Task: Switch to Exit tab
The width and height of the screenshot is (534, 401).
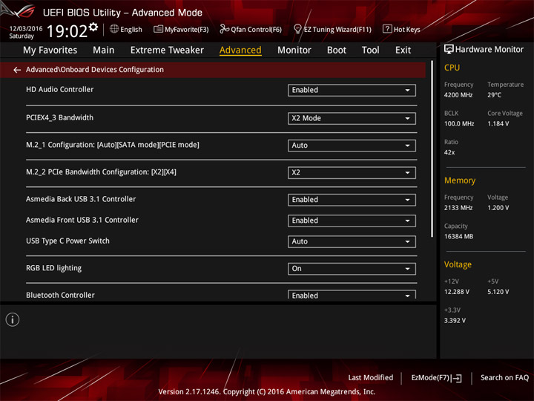Action: point(403,50)
